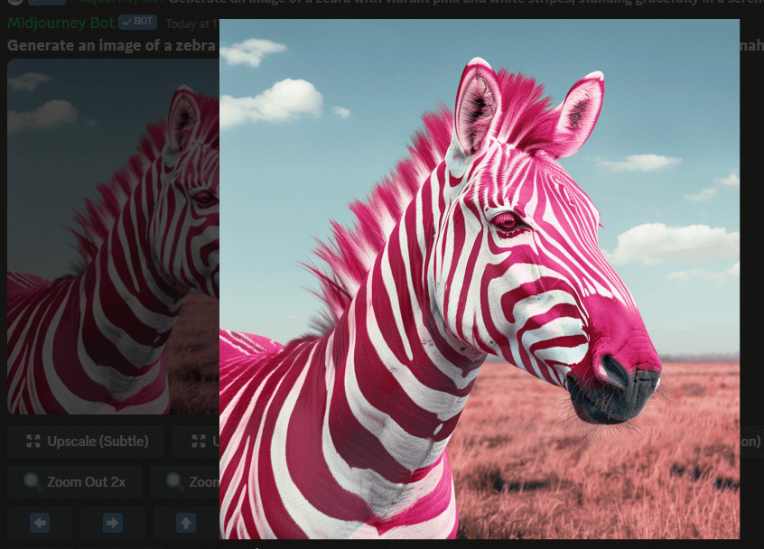
Task: Click the bold zebra prompt text
Action: point(112,45)
